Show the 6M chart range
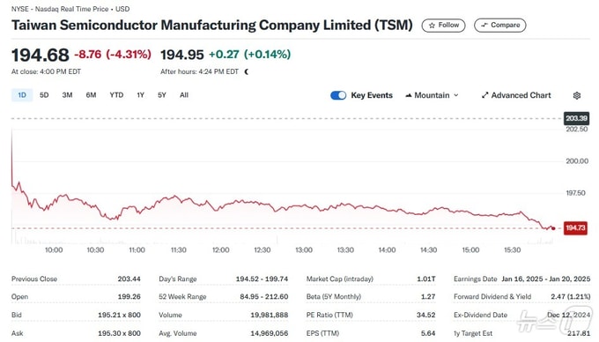The width and height of the screenshot is (599, 342). pyautogui.click(x=91, y=95)
